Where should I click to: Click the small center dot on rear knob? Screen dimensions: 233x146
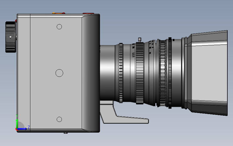(10, 37)
